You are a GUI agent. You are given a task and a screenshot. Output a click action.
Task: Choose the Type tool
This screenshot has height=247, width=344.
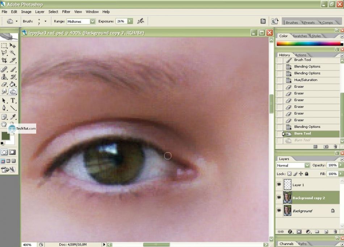[13, 100]
